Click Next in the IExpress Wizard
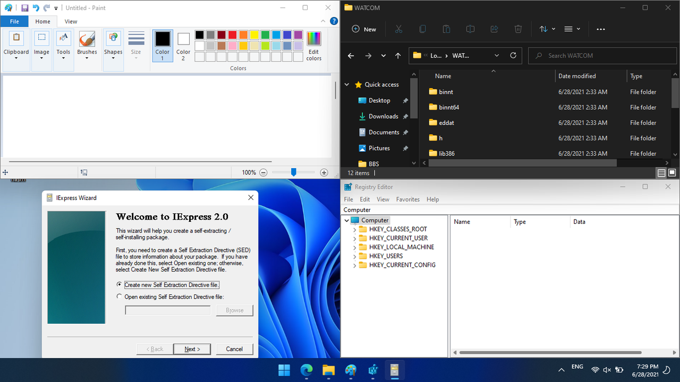This screenshot has height=382, width=680. coord(192,349)
